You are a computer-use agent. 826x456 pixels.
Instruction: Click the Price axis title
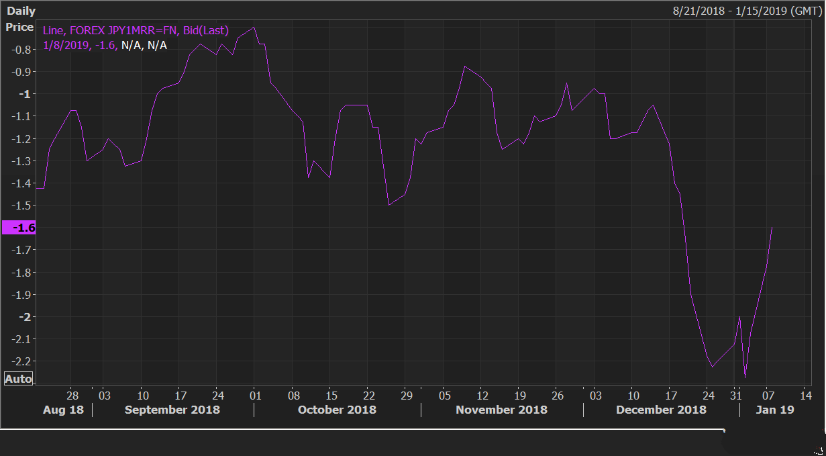point(19,27)
